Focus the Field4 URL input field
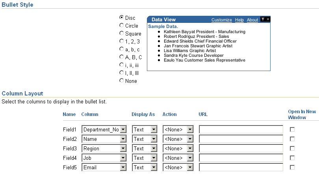 click(x=241, y=158)
